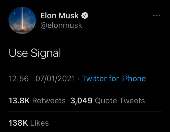This screenshot has height=132, width=170.
Task: View the Retweets list via its label
Action: pyautogui.click(x=49, y=101)
